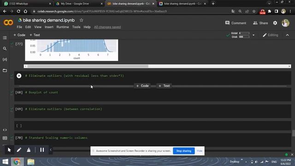The height and width of the screenshot is (166, 295).
Task: Open the Tools menu
Action: point(76,27)
